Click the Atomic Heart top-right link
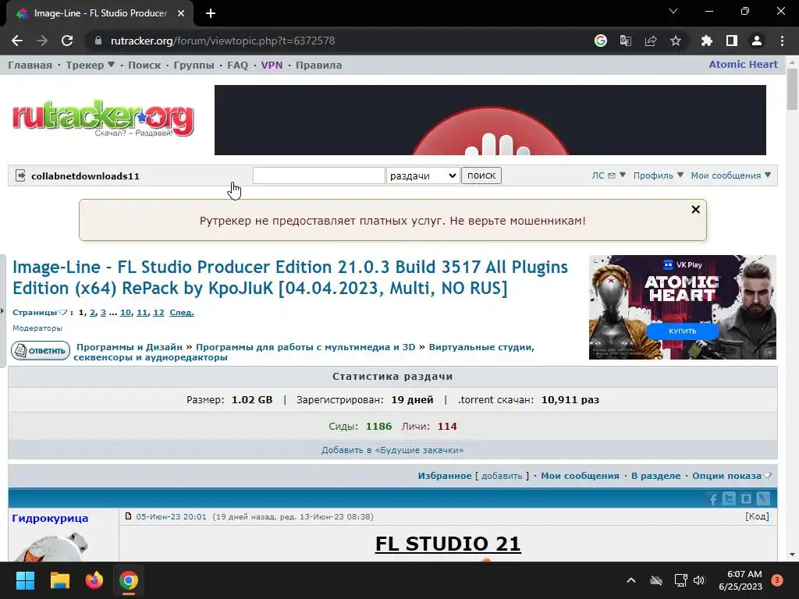The height and width of the screenshot is (599, 799). tap(744, 64)
